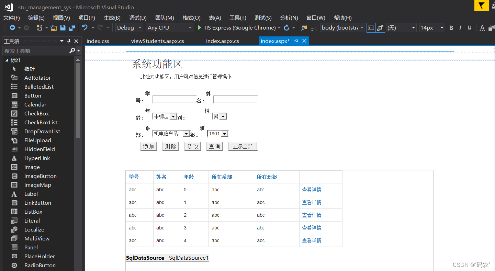Click inside the 姓名 text input
The image size is (495, 271).
(235, 99)
